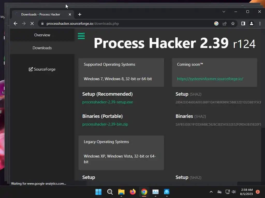This screenshot has height=198, width=265.
Task: Bookmark this page with the star icon
Action: (x=233, y=23)
